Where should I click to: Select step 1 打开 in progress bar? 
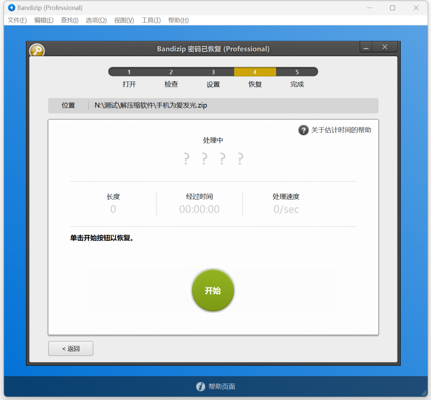[x=129, y=72]
